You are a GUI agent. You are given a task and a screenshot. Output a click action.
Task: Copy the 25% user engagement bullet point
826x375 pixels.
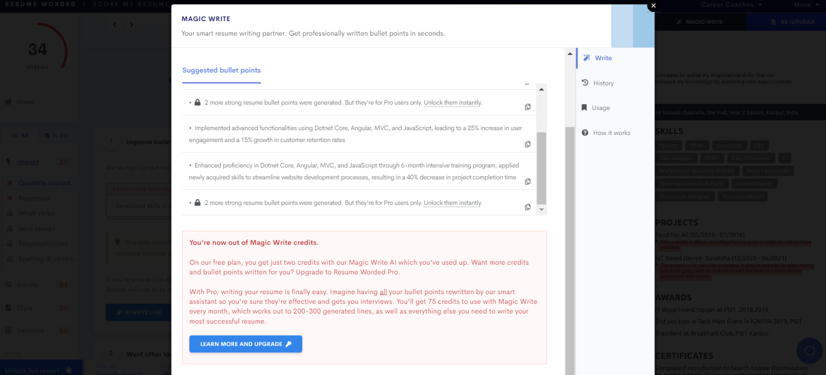click(528, 144)
